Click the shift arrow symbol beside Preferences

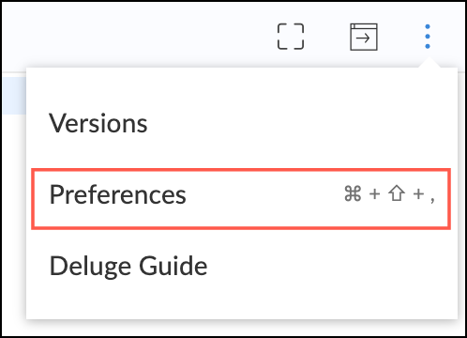point(397,193)
